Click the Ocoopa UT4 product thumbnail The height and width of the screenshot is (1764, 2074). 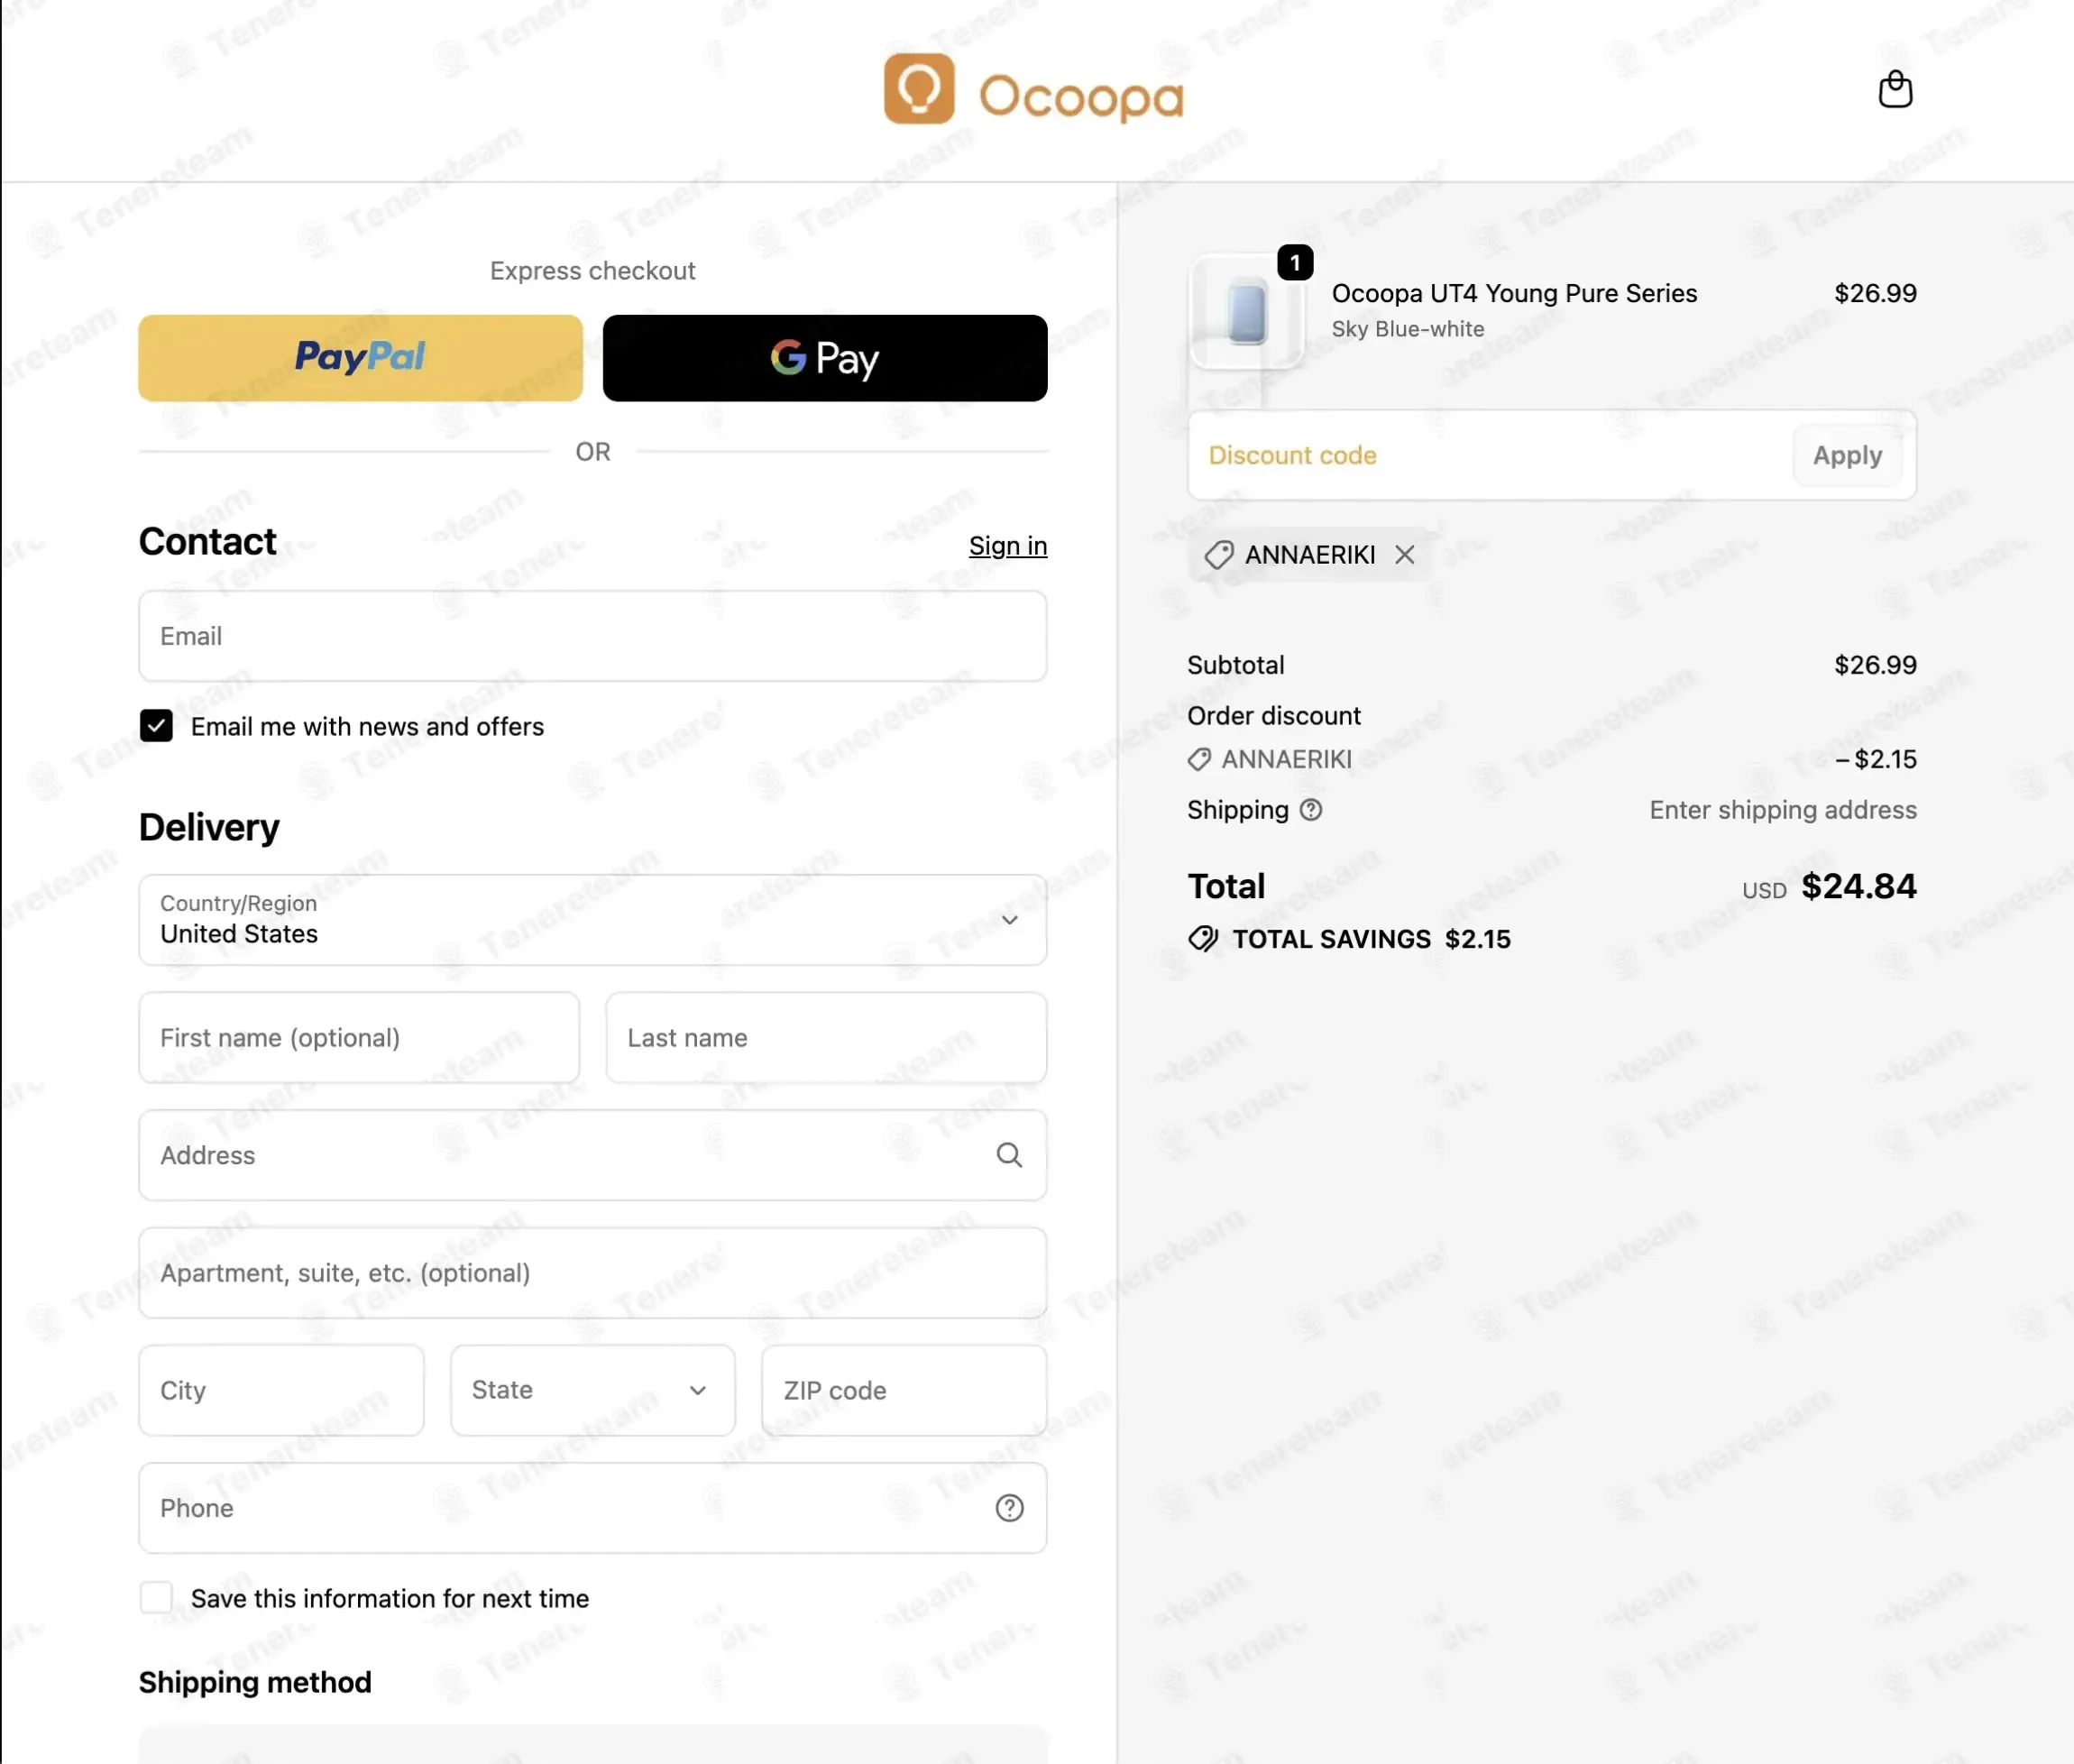click(x=1246, y=313)
